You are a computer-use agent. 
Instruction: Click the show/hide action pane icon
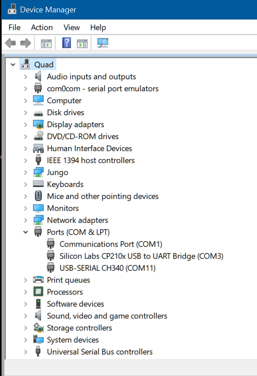click(x=82, y=43)
